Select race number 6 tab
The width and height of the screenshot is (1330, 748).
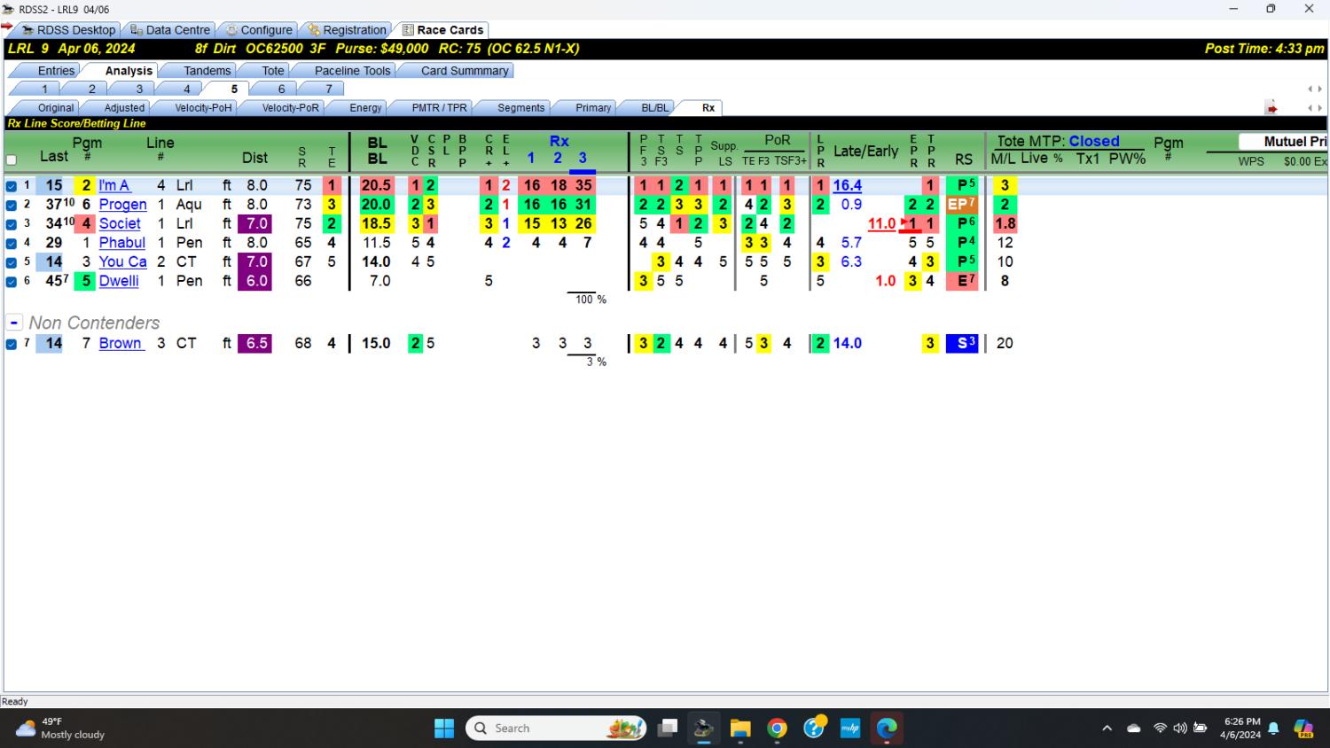(x=281, y=89)
